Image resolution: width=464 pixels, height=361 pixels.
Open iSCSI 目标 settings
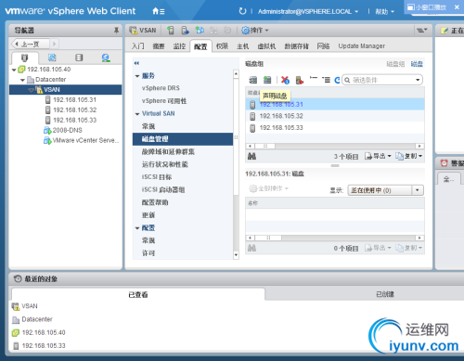157,177
